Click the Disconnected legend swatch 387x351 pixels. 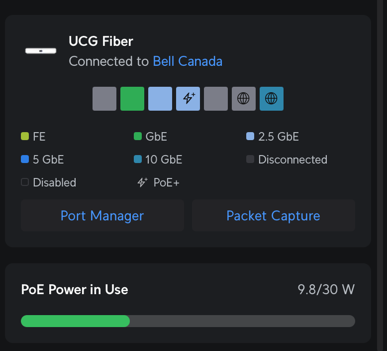[x=250, y=160]
